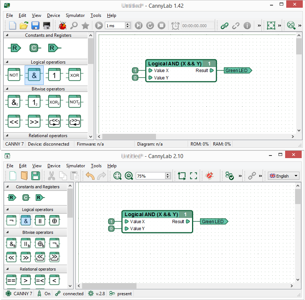Select the XOR logical operator in CannyLab 1.42

[74, 75]
